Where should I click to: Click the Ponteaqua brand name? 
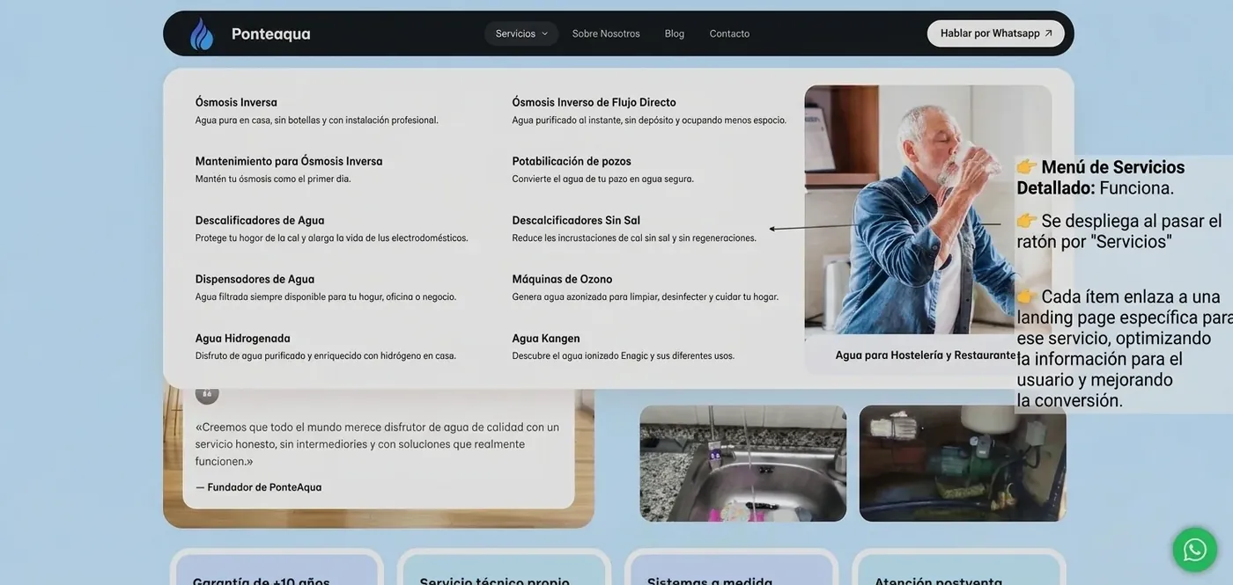pos(270,33)
